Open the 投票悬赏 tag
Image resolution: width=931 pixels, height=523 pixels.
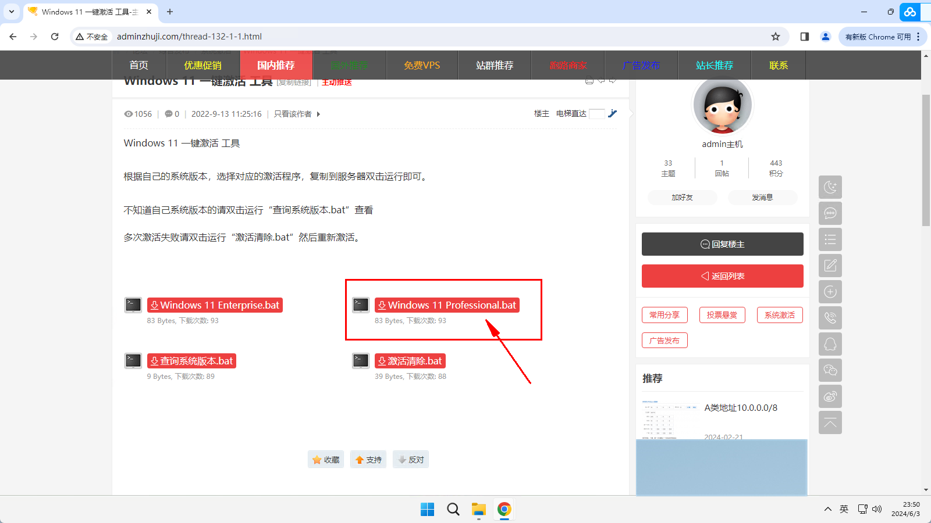coord(722,315)
